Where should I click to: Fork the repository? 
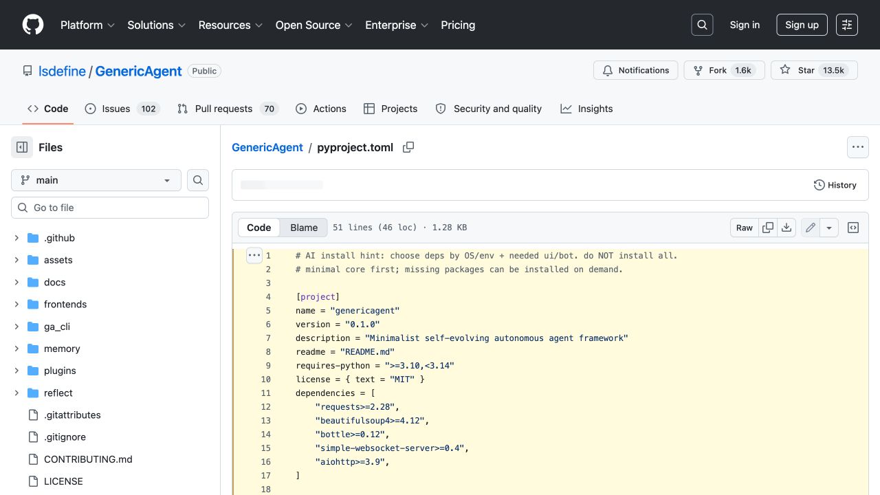click(724, 70)
